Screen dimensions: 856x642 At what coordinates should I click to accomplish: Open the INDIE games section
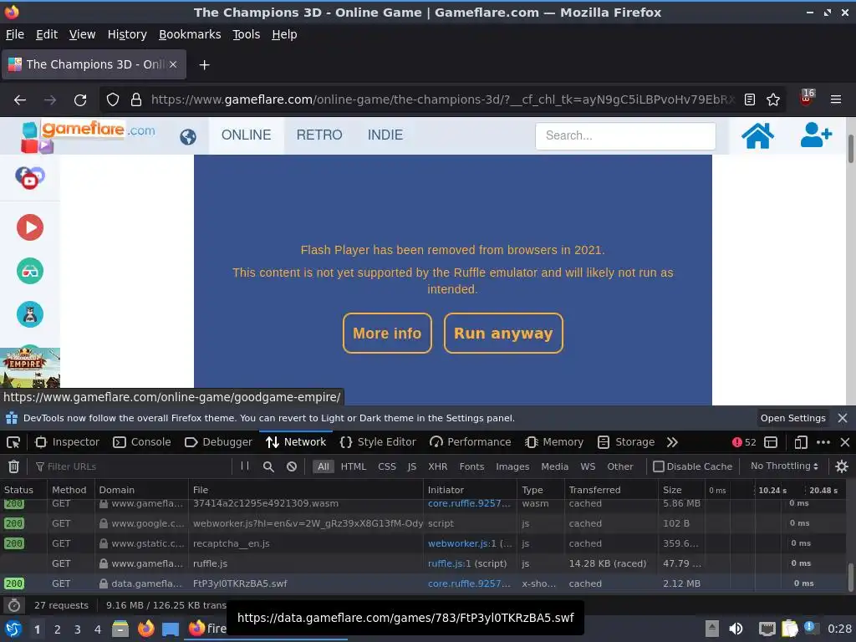pos(385,135)
